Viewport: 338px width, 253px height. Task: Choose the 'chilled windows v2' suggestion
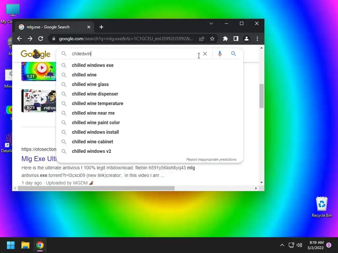coord(150,151)
